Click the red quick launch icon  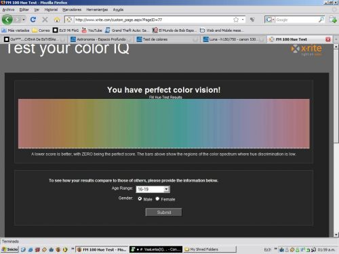(x=37, y=249)
